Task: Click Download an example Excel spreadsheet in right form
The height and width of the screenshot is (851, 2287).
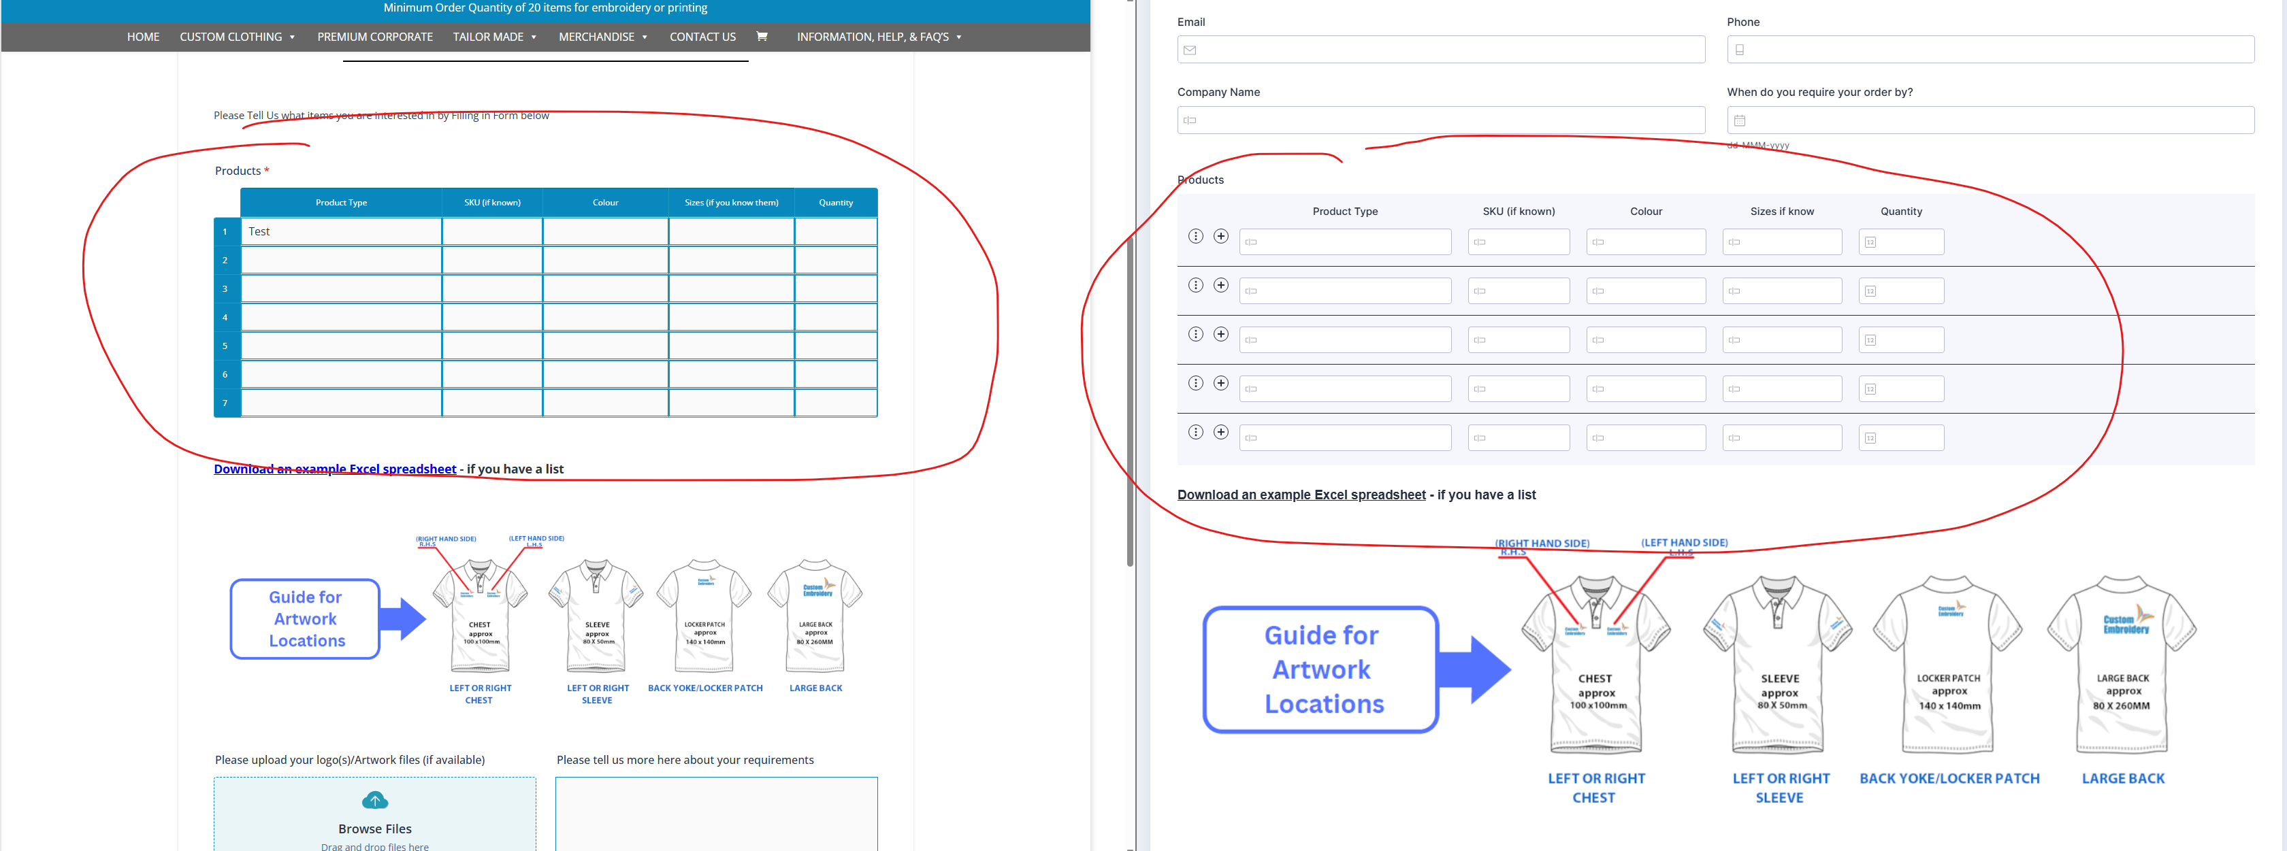Action: [x=1301, y=495]
